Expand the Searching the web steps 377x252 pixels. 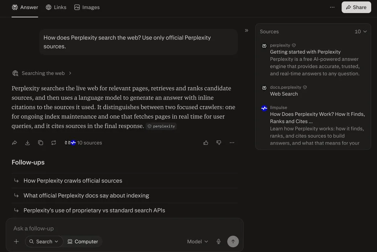(42, 73)
